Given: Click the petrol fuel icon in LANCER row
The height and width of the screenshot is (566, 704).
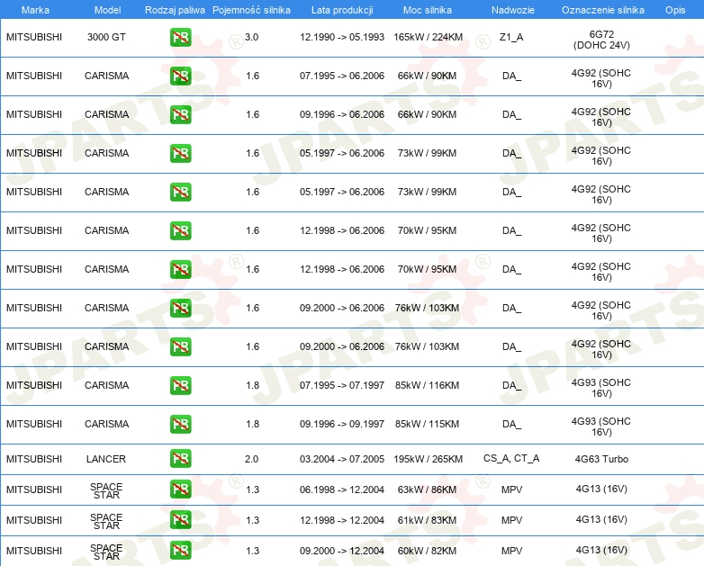Looking at the screenshot, I should click(x=180, y=459).
